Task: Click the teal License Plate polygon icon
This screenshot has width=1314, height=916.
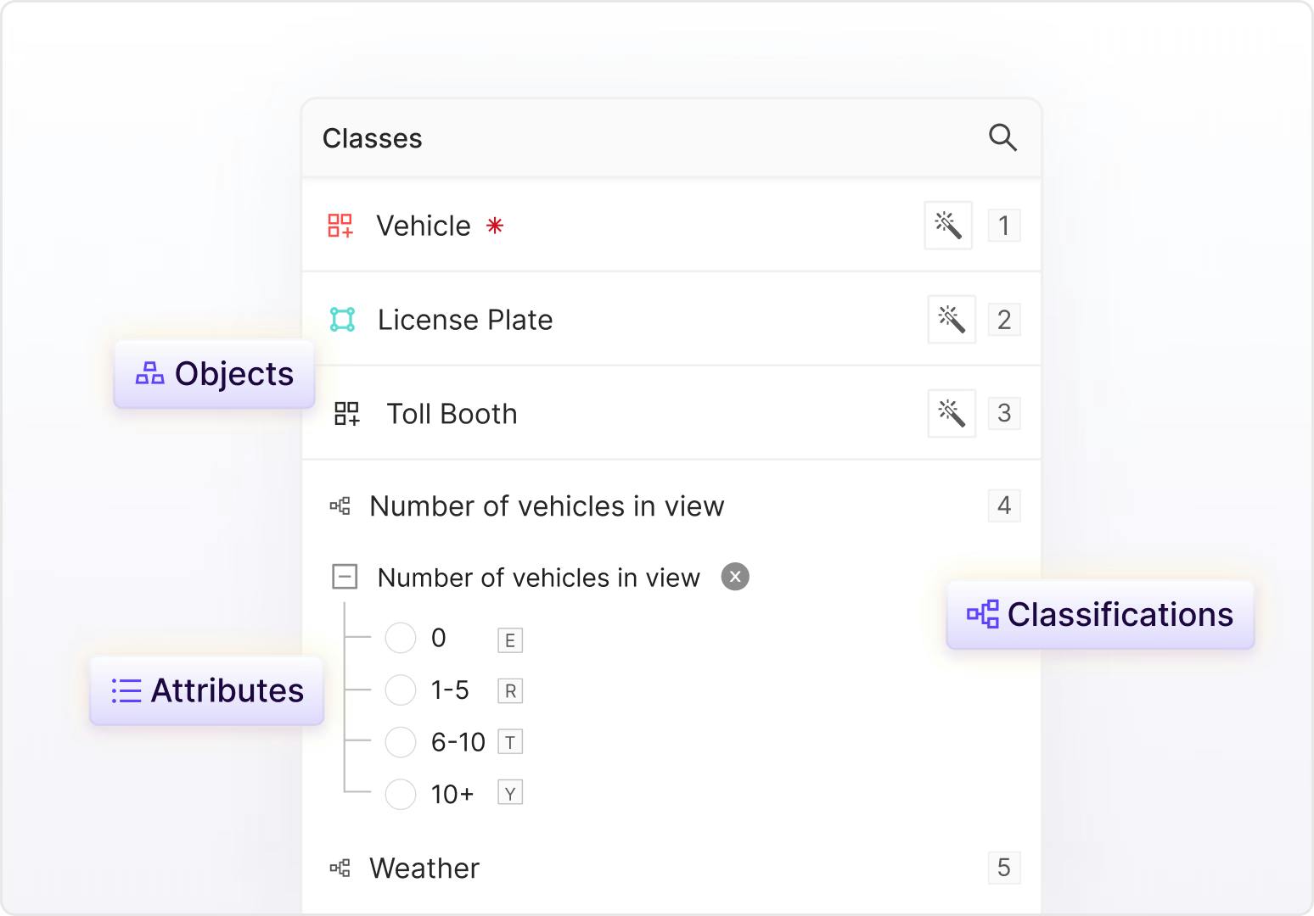Action: pos(342,320)
